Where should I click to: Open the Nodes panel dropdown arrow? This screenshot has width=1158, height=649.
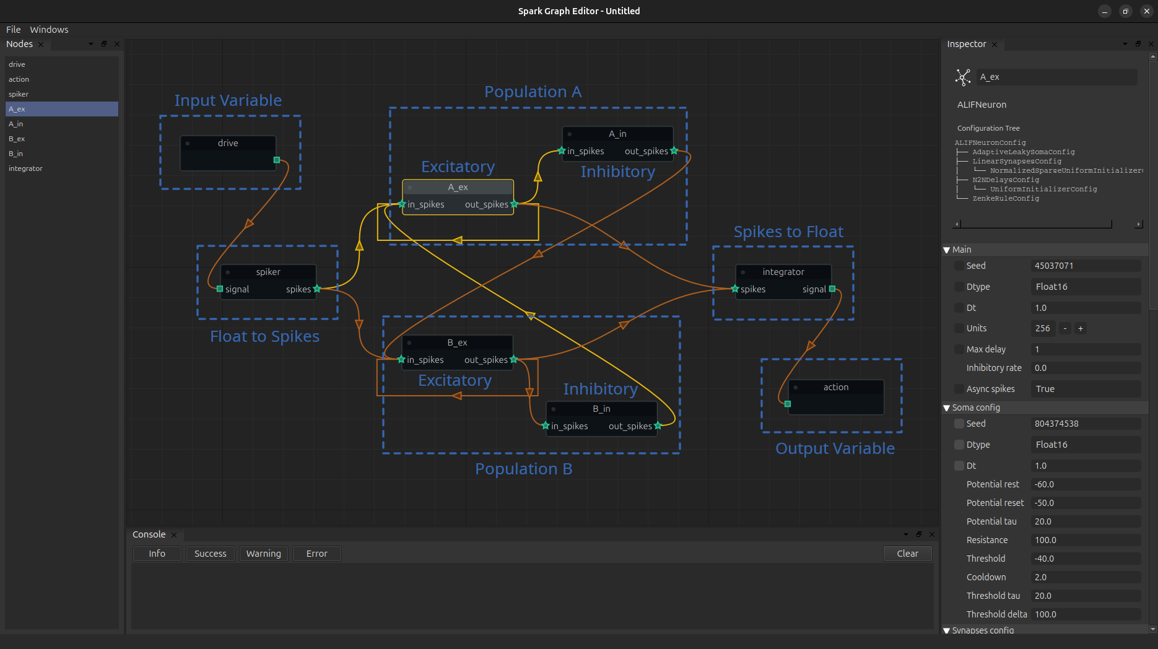point(91,44)
